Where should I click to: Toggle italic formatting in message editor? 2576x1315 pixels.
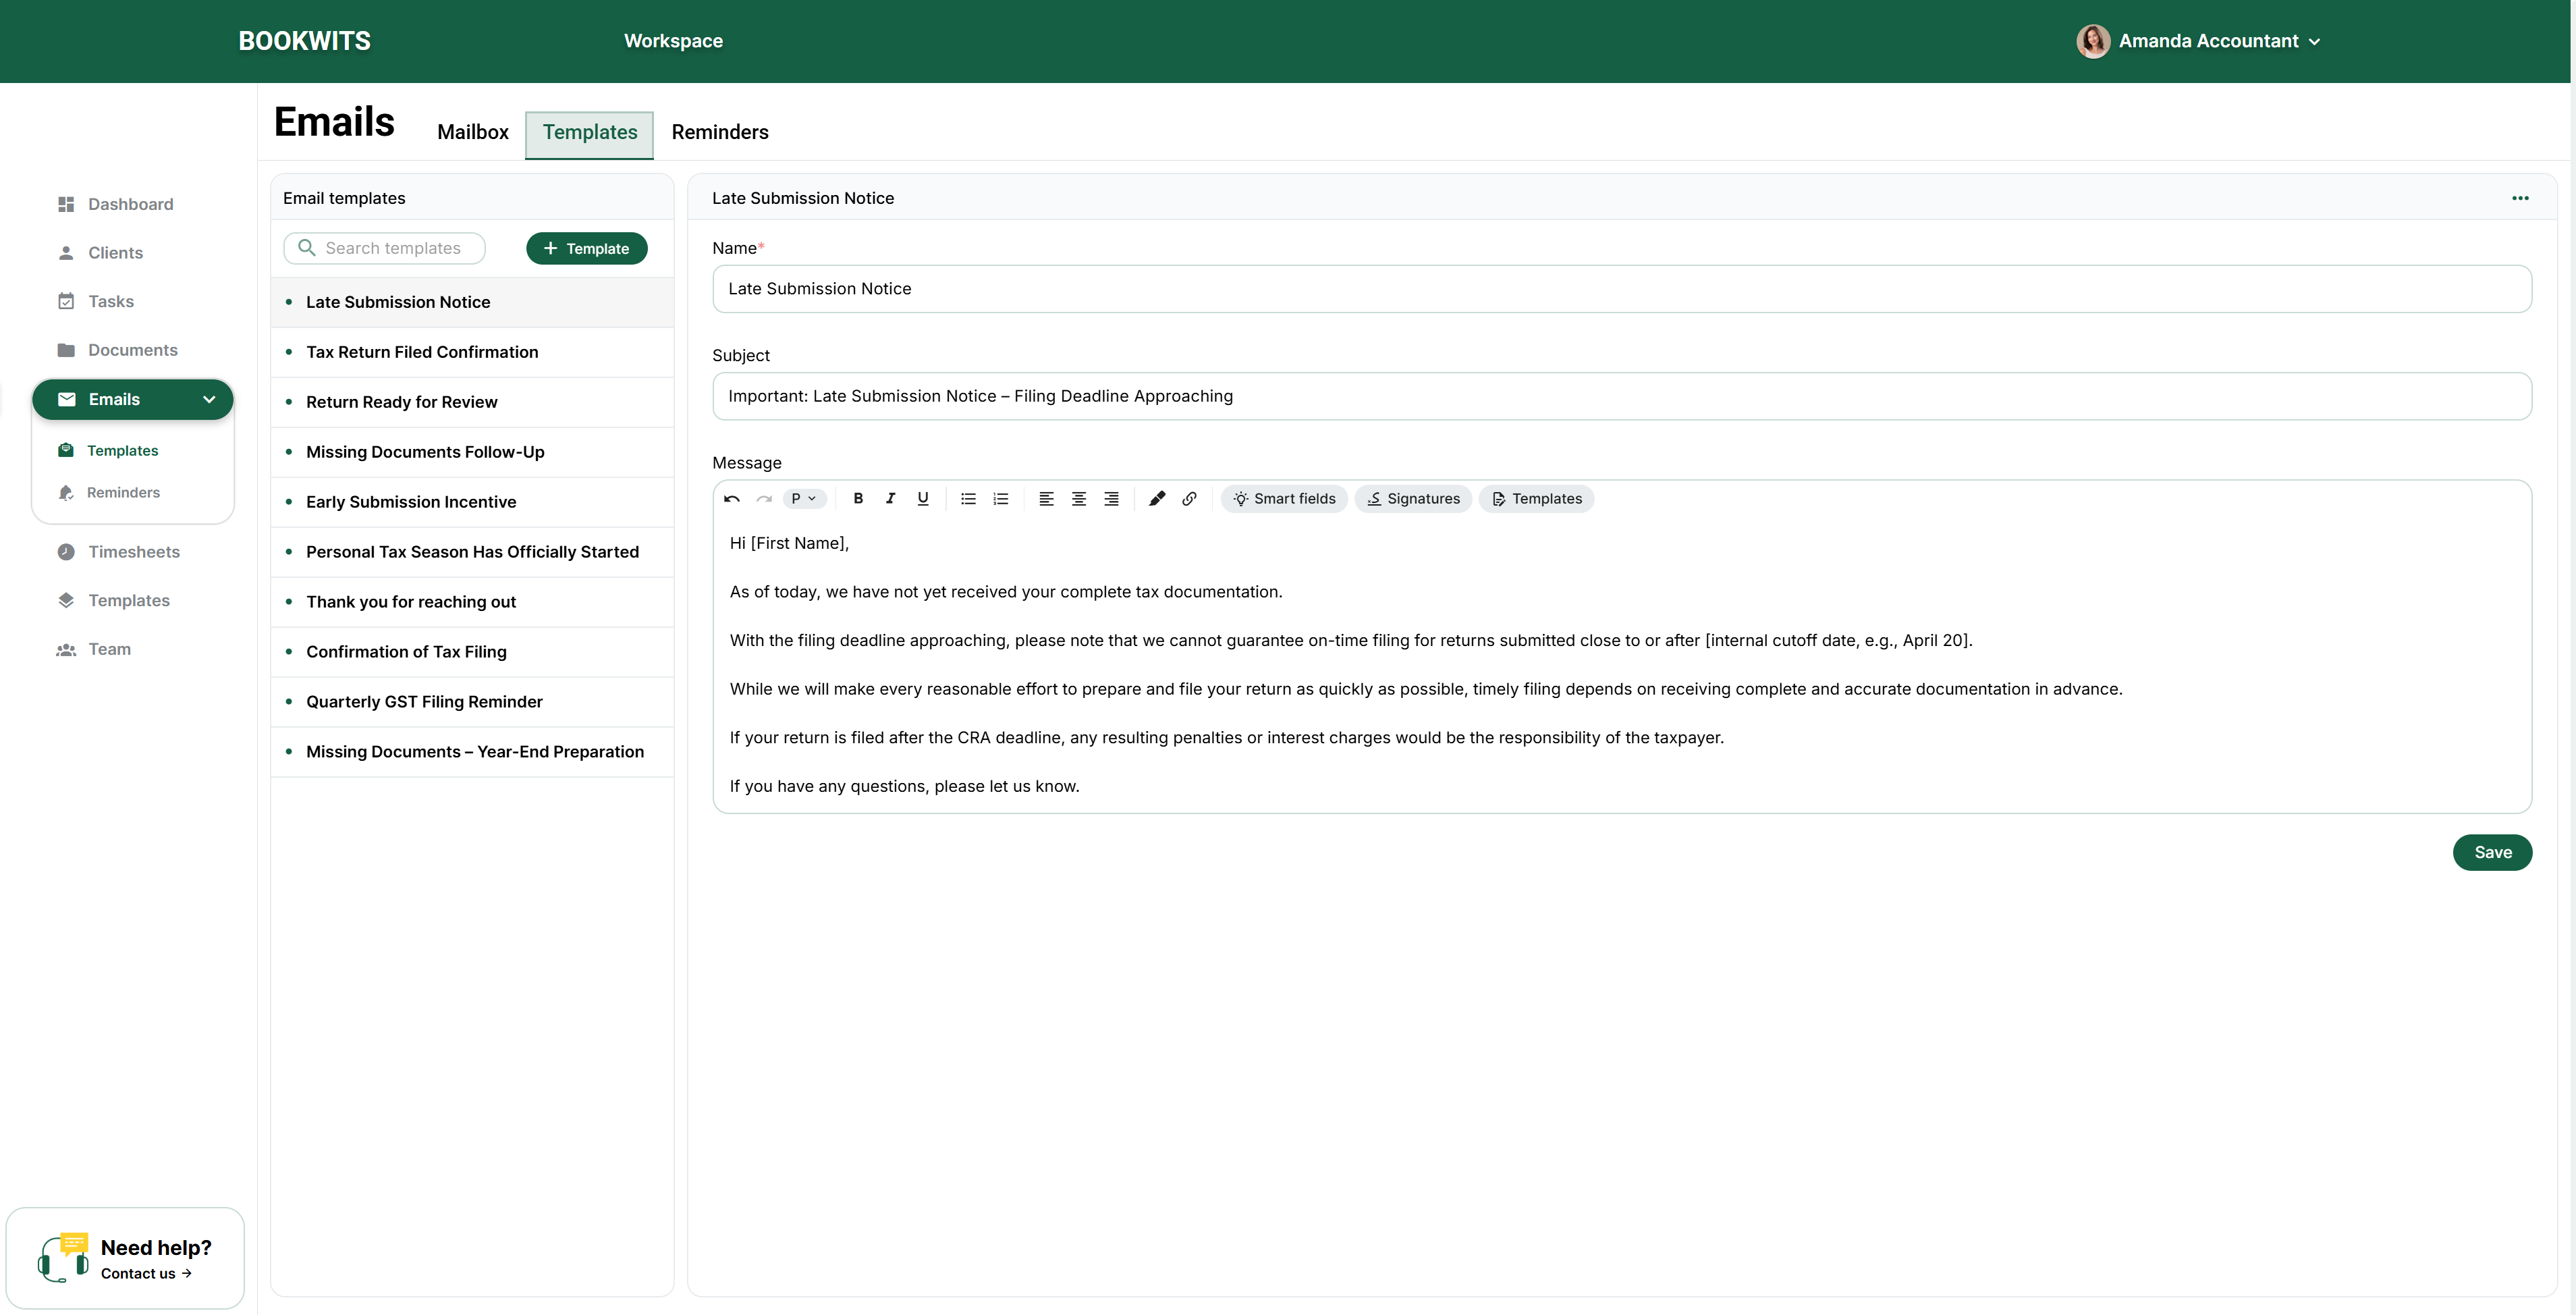point(890,499)
